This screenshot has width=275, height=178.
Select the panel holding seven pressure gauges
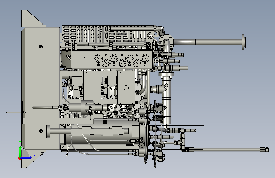(112, 60)
